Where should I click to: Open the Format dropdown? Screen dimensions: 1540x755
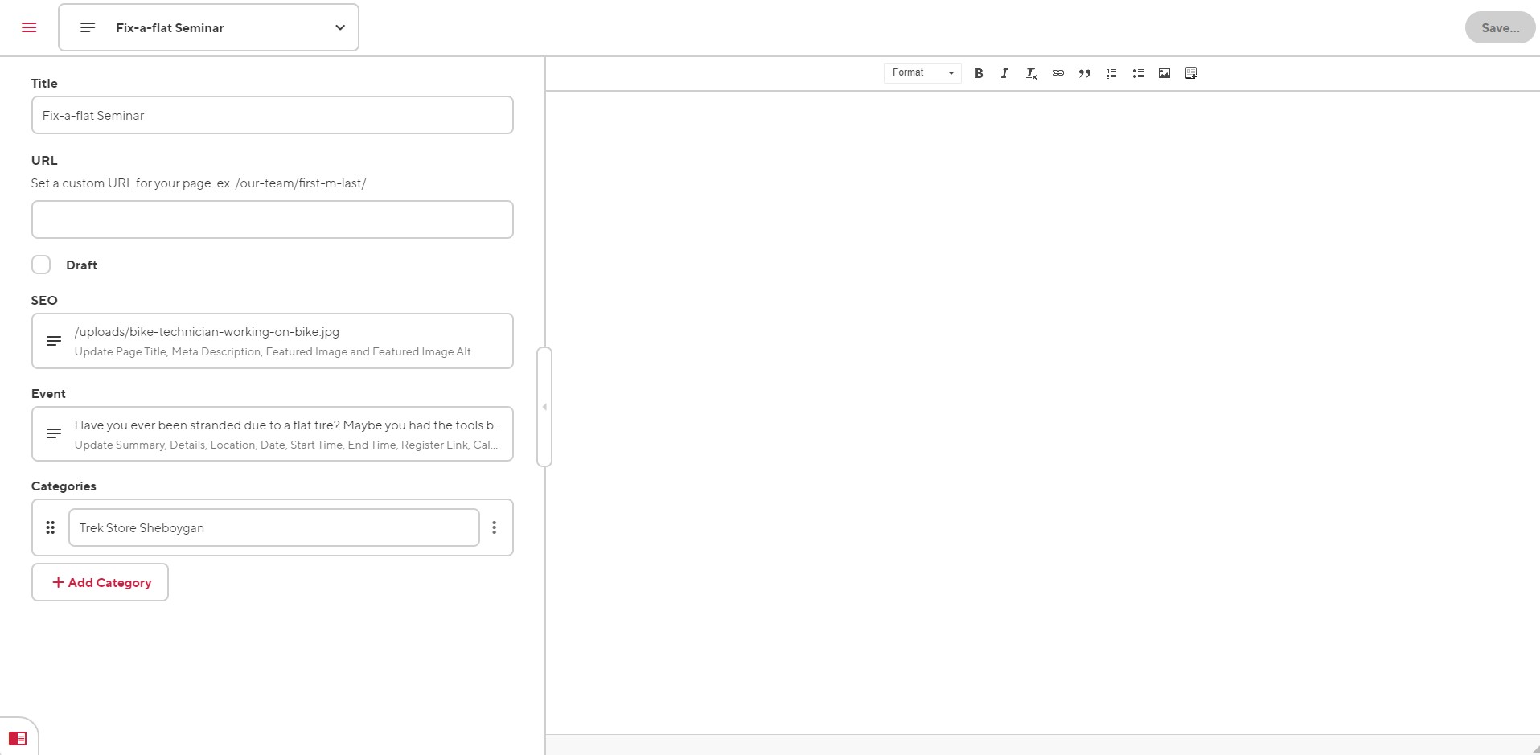tap(922, 73)
